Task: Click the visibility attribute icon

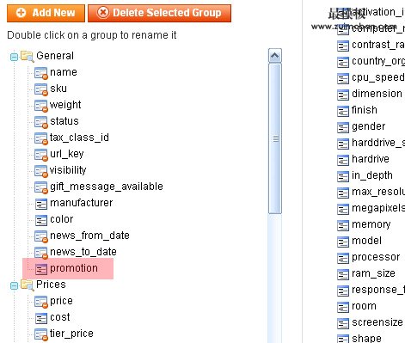Action: [41, 171]
